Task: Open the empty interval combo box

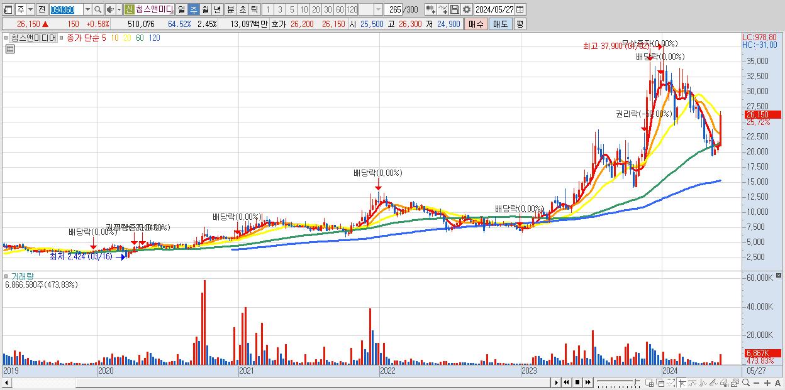Action: pos(370,9)
